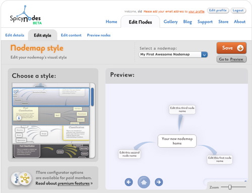Open the premium features link
This screenshot has width=252, height=193.
[x=74, y=183]
